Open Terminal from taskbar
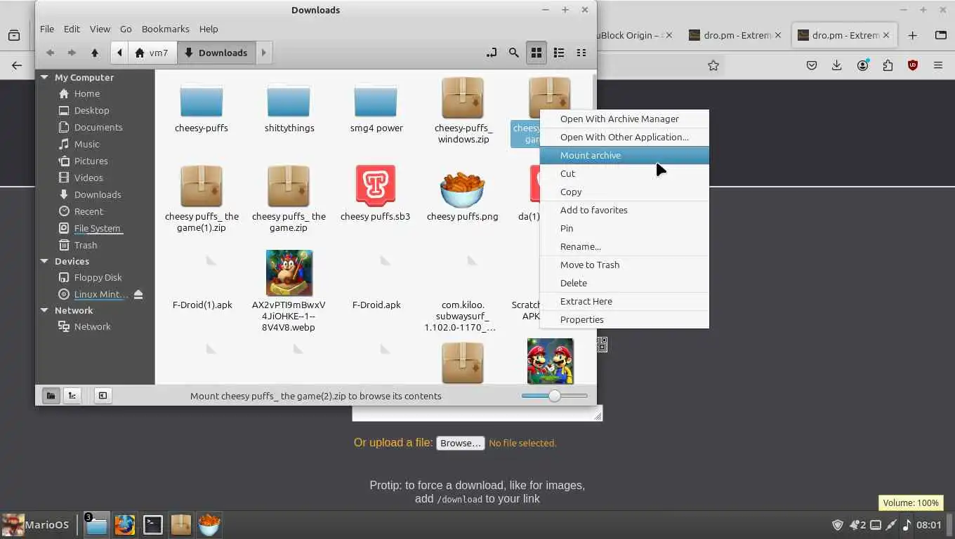The width and height of the screenshot is (955, 539). click(153, 524)
